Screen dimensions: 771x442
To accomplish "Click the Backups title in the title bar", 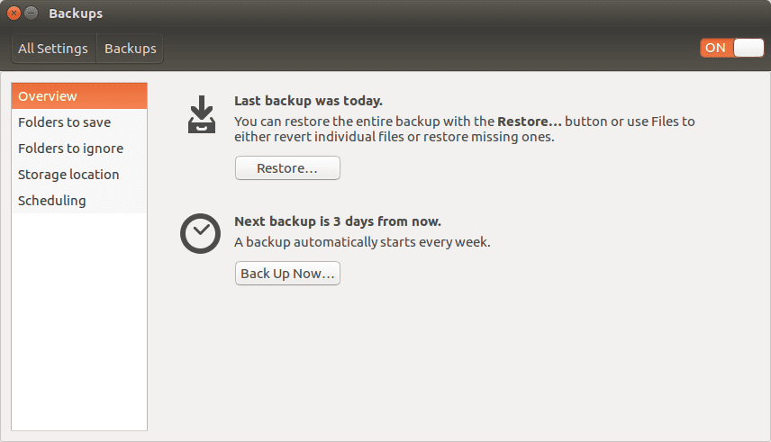I will 76,14.
